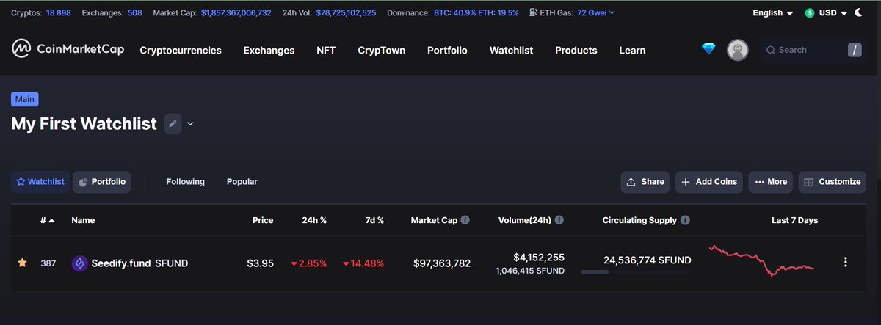
Task: Click the Last 7 Days column header
Action: [x=794, y=220]
